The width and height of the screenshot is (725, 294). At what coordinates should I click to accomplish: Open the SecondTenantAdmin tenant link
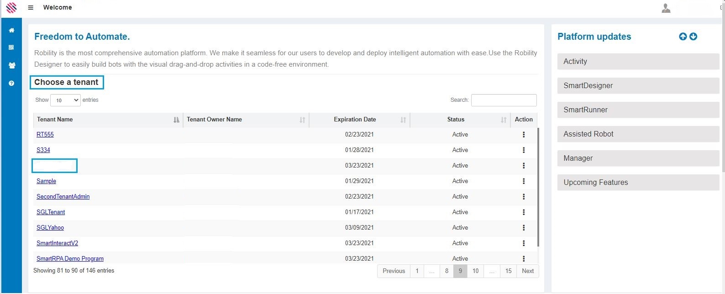click(x=63, y=197)
